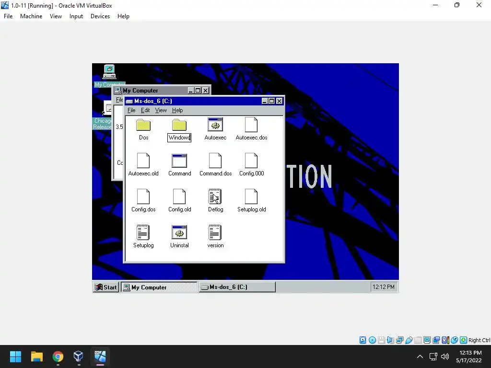Viewport: 491px width, 368px height.
Task: Click VirtualBox audio status icon
Action: 390,340
